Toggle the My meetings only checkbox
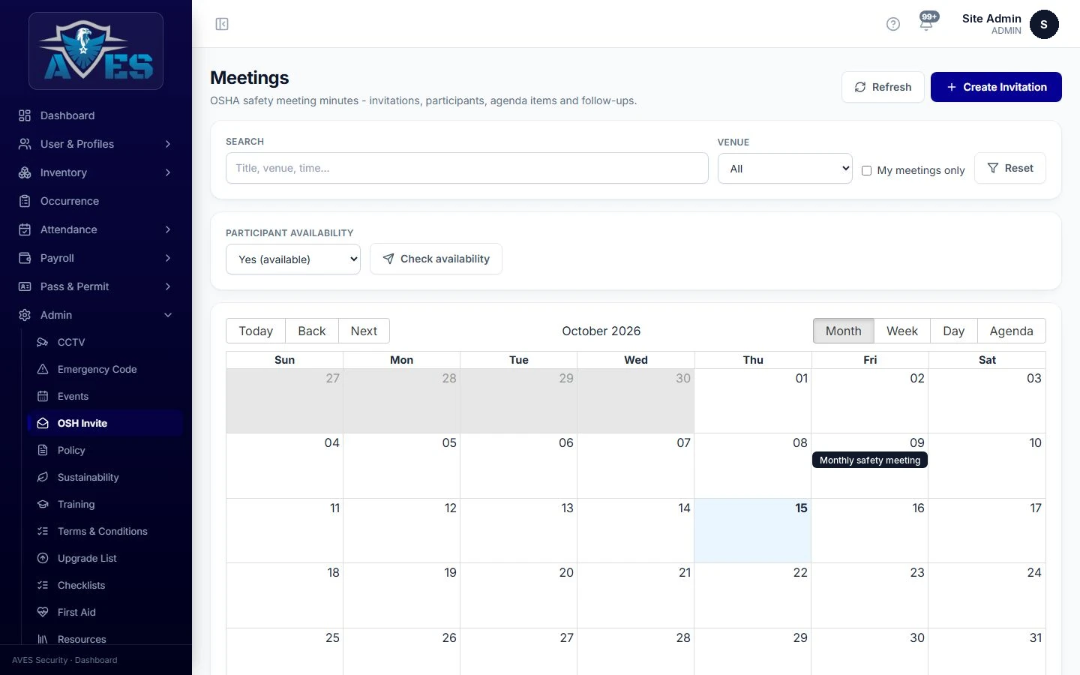Screen dimensions: 1080x675 (x=866, y=170)
